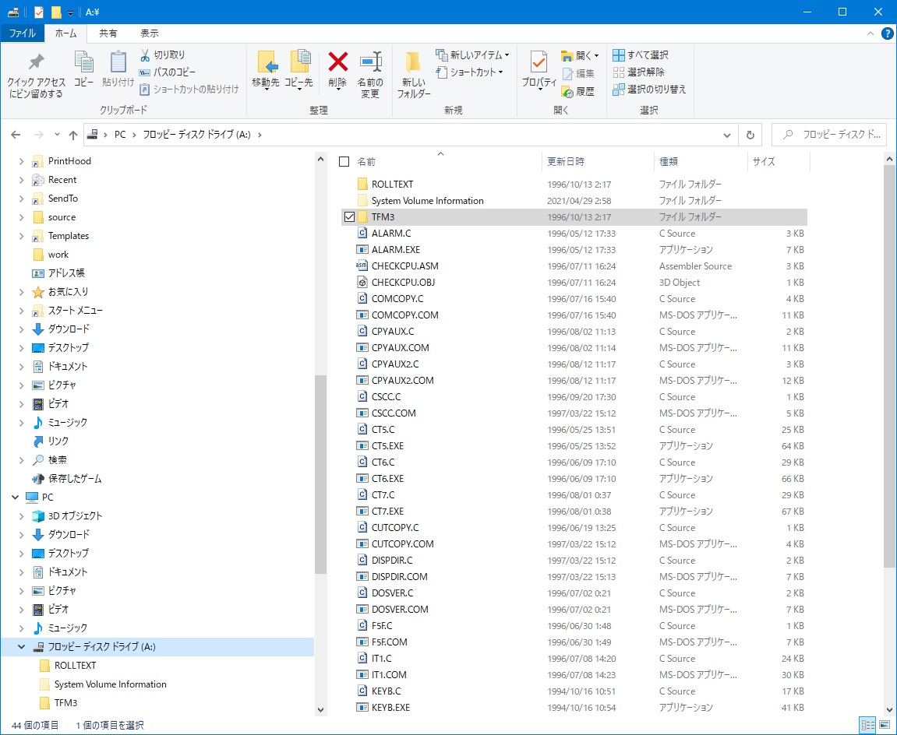
Task: Click the Forward navigation arrow
Action: [38, 135]
